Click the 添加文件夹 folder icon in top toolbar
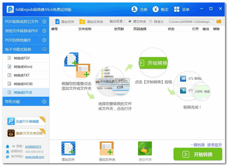The height and width of the screenshot is (166, 228). (82, 22)
